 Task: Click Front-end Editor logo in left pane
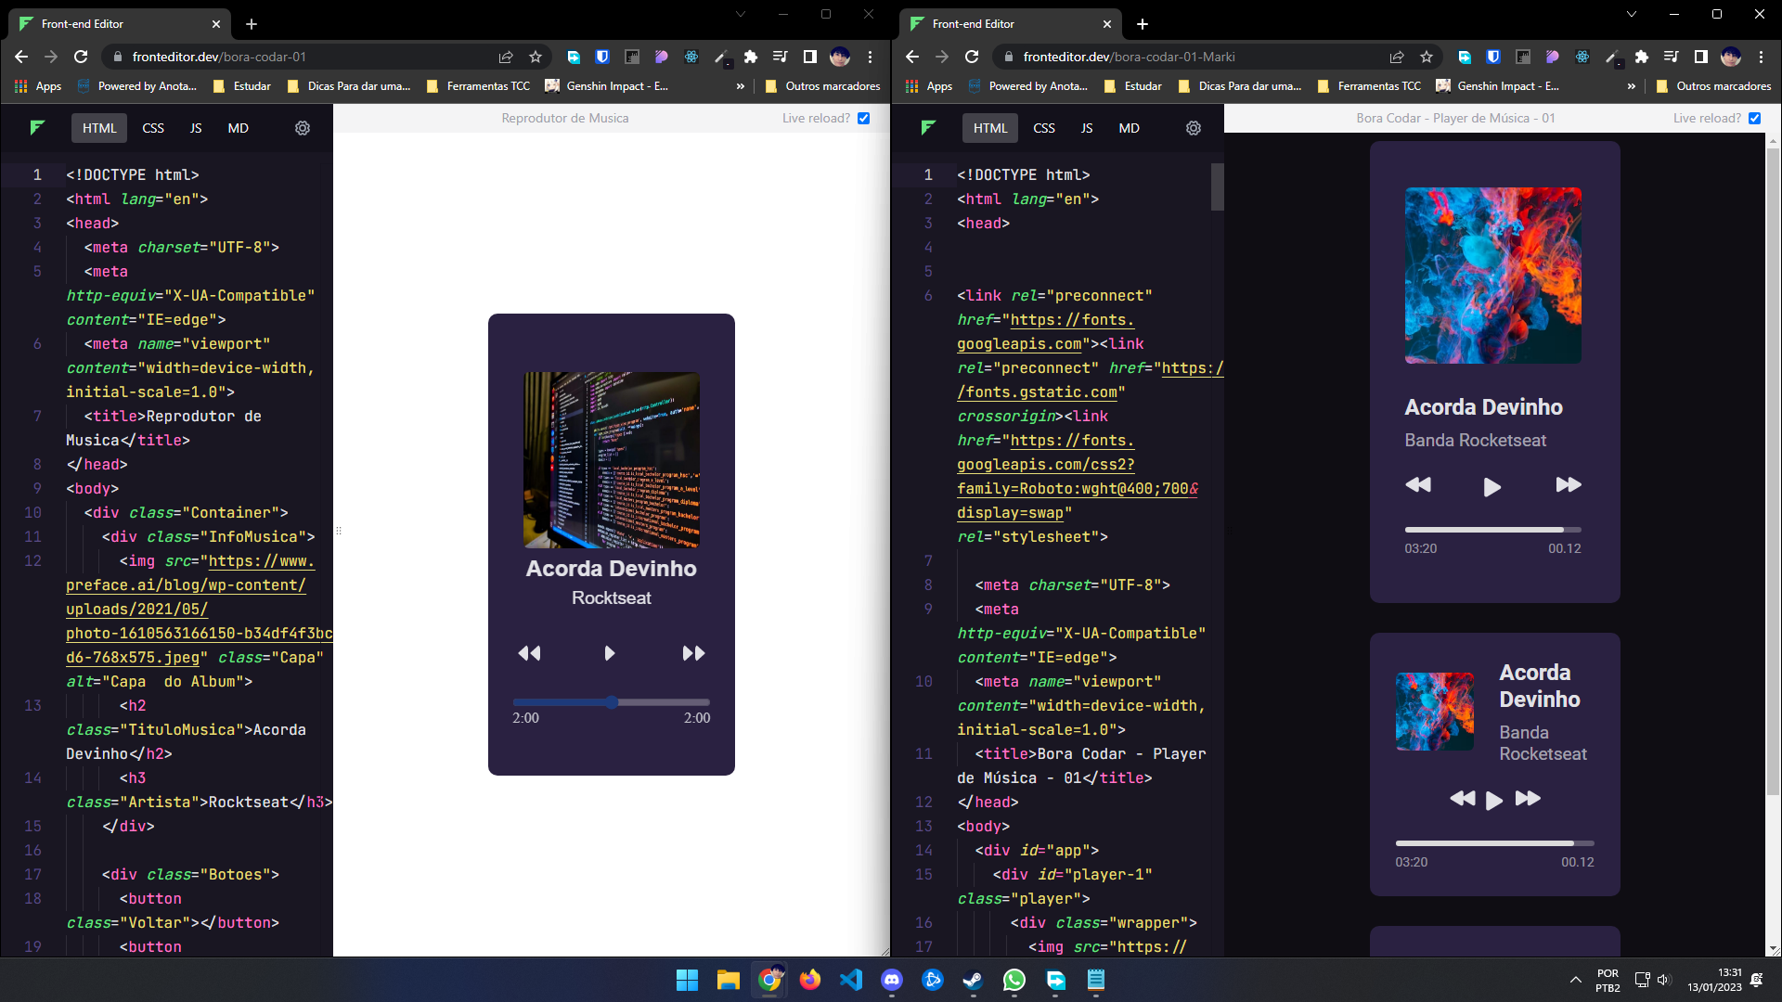click(37, 128)
